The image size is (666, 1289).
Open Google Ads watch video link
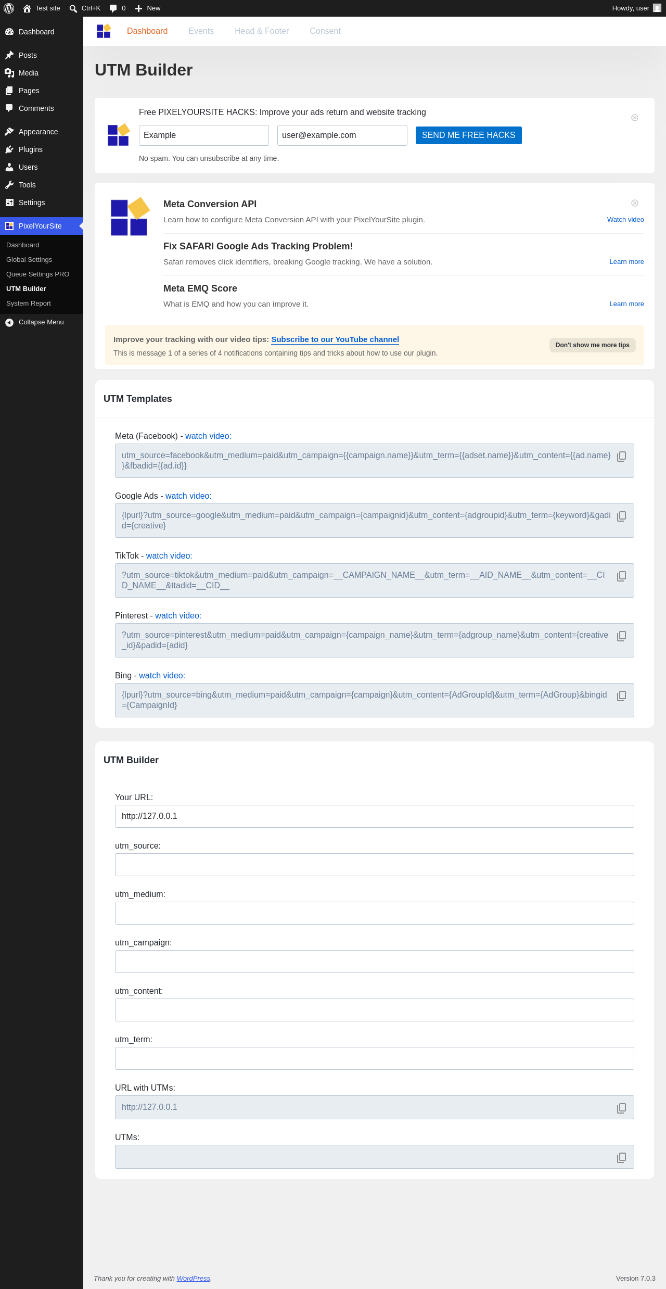click(x=188, y=496)
